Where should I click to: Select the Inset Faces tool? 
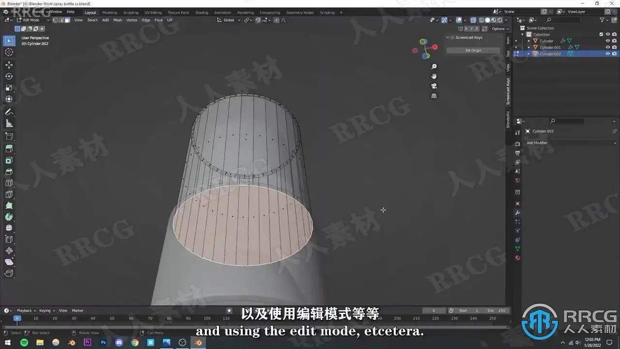coord(9,160)
